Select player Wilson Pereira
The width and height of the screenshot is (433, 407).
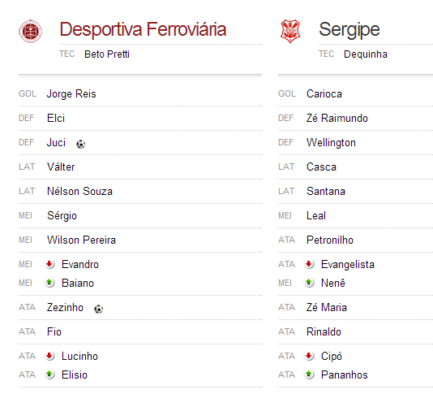point(81,240)
